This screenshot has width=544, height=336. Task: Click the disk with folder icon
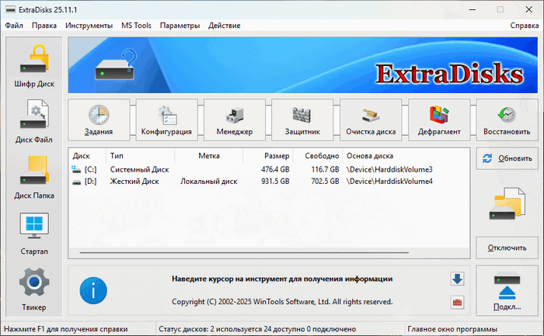507,203
